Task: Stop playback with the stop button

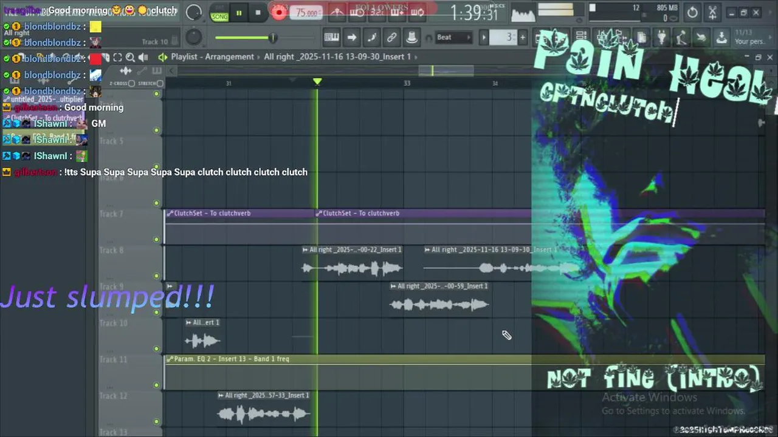Action: 258,13
